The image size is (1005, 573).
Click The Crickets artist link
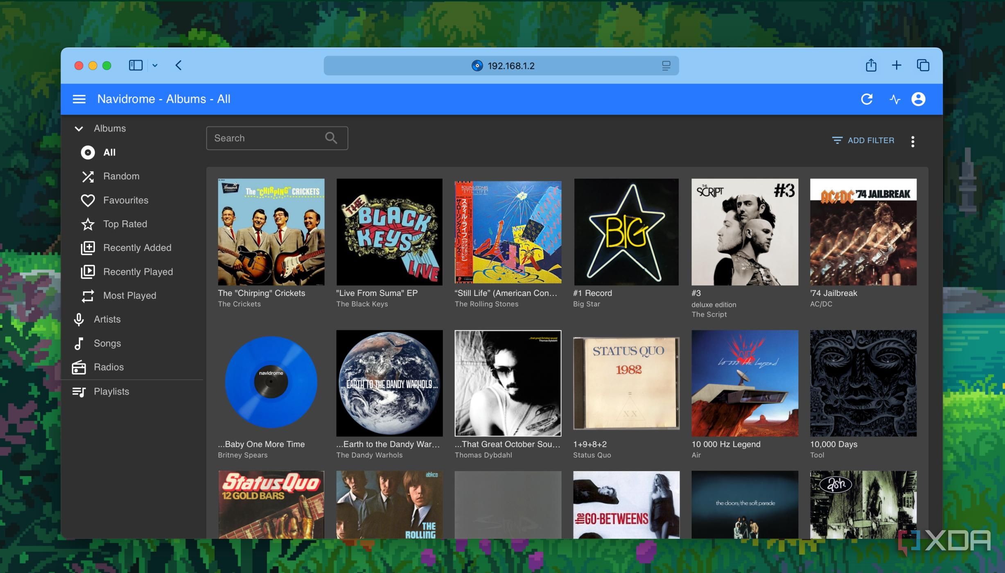[x=239, y=304]
